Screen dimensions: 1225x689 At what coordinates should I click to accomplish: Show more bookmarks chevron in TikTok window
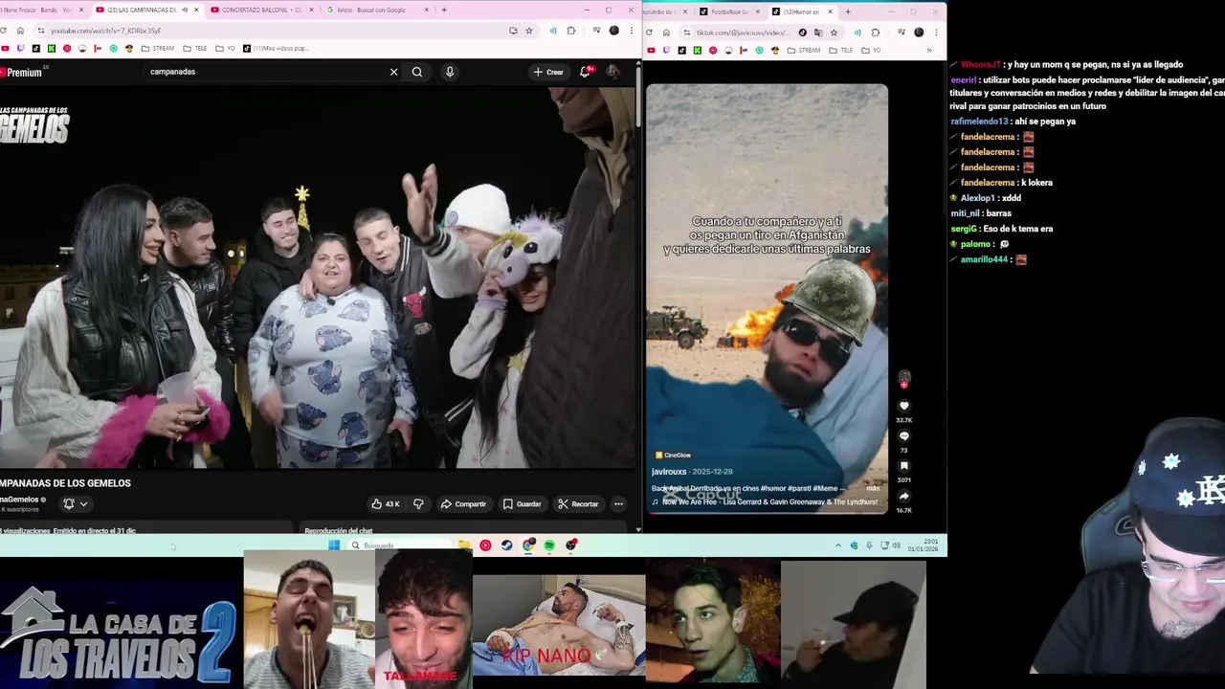coord(929,50)
